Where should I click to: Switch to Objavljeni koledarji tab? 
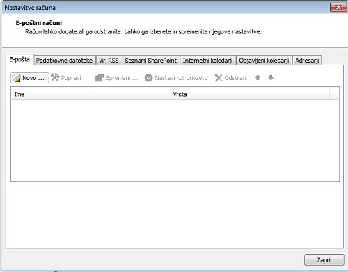click(264, 61)
